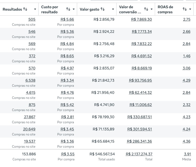Click results value 372
Image resolution: width=196 pixels, height=167 pixels.
coord(32,56)
